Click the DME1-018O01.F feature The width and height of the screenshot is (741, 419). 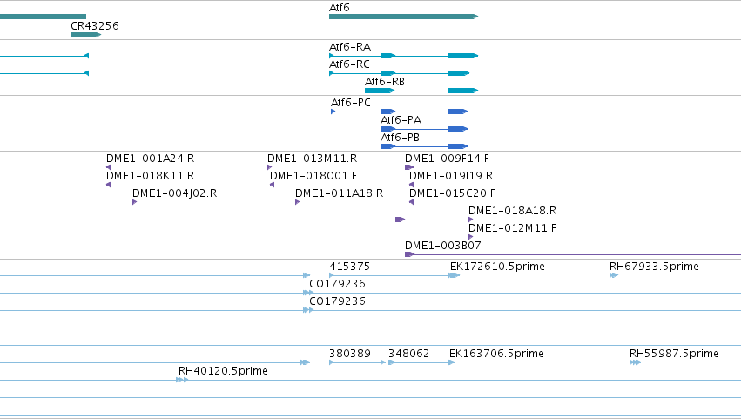[x=273, y=185]
